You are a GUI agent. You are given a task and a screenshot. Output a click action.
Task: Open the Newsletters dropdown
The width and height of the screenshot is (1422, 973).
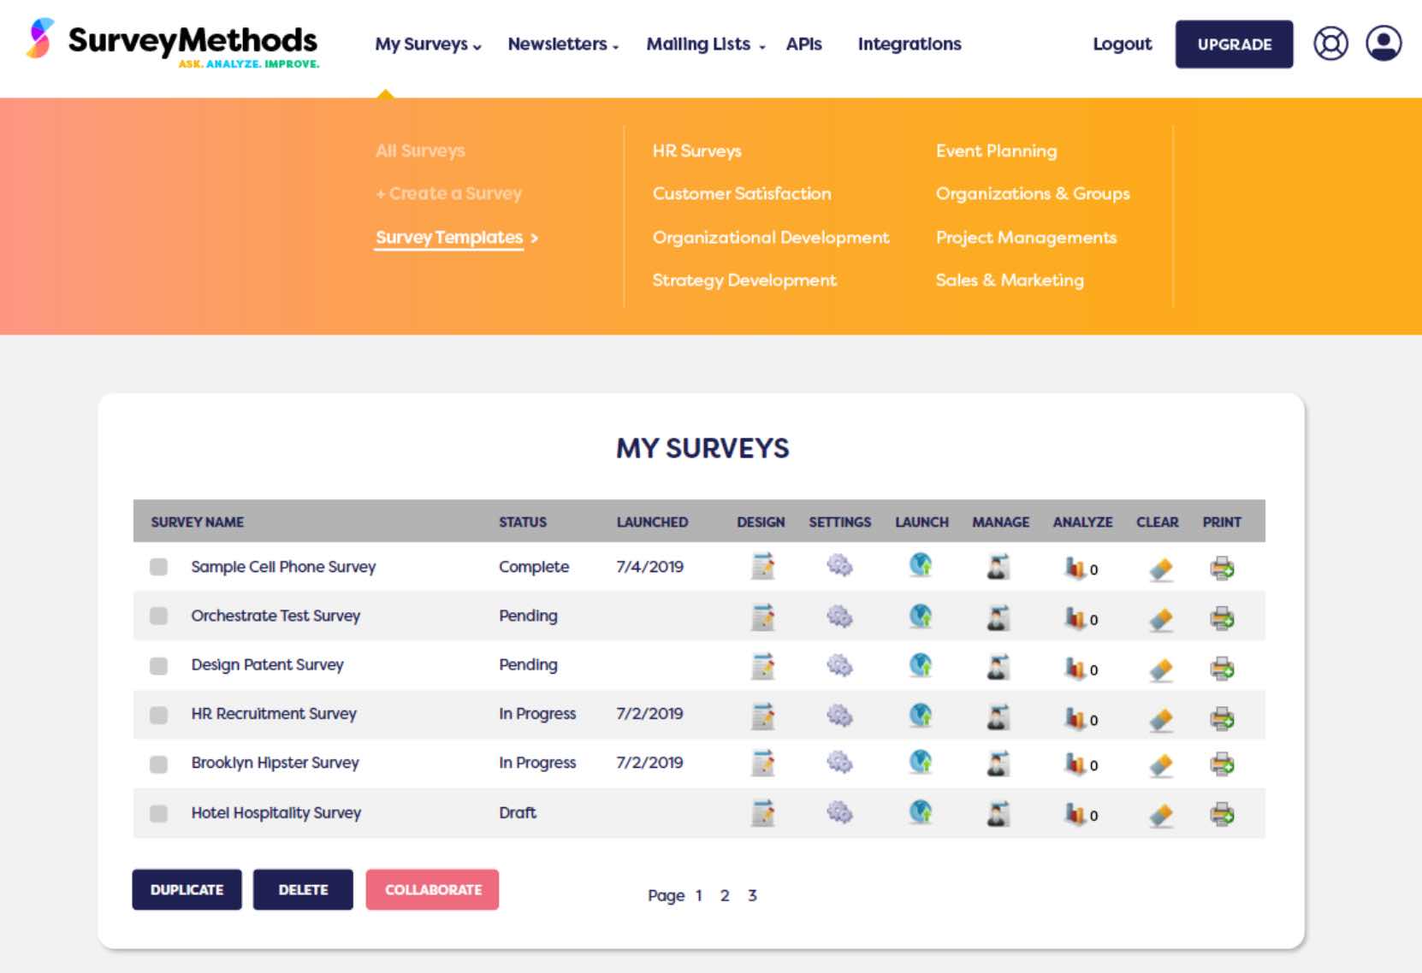(x=562, y=44)
